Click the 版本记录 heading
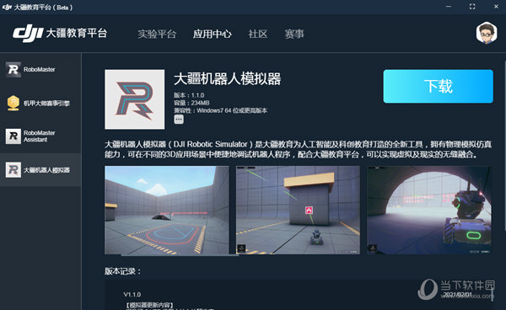 click(x=122, y=271)
